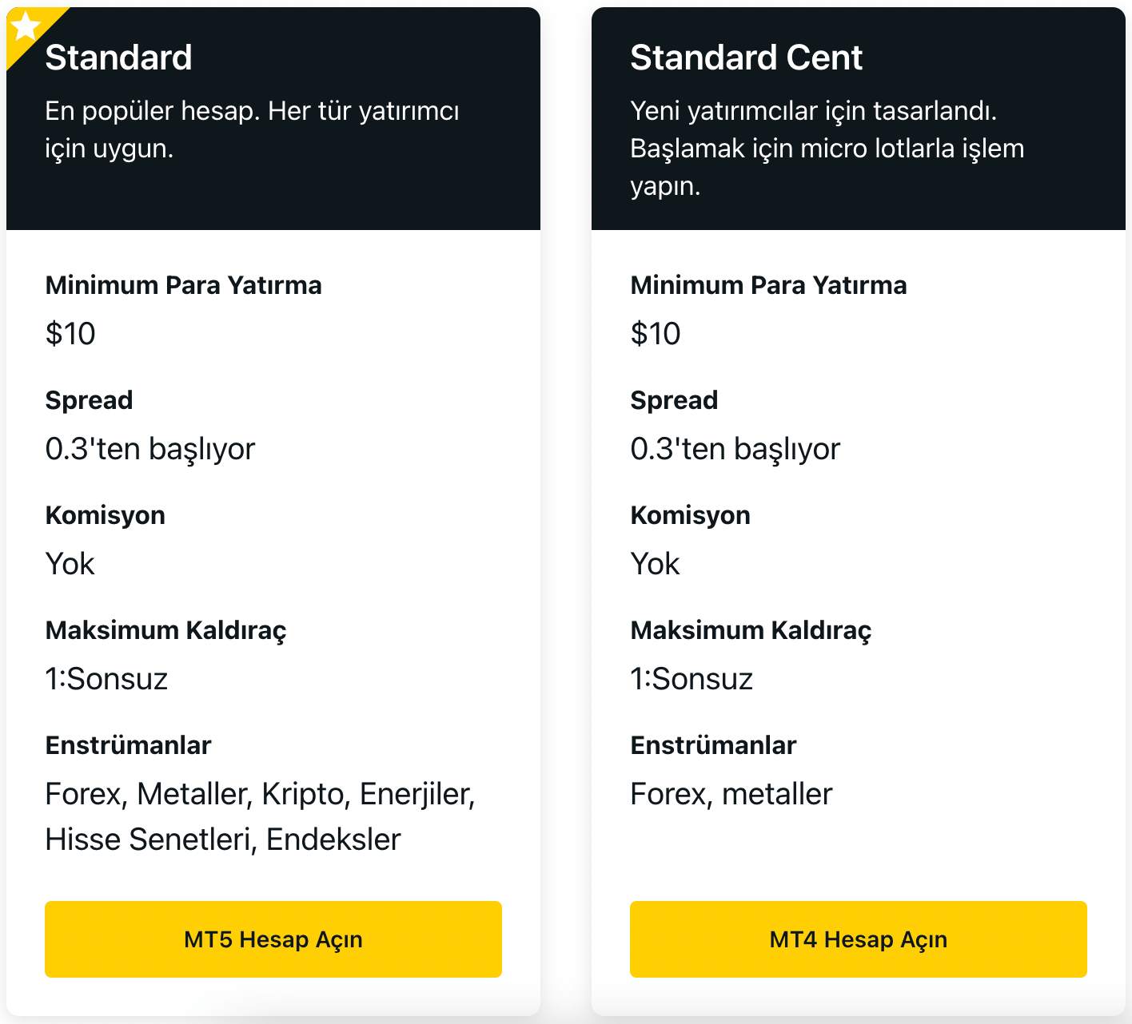Click the 1:Sonsuz leverage value in Standard card
Viewport: 1132px width, 1024px height.
106,679
